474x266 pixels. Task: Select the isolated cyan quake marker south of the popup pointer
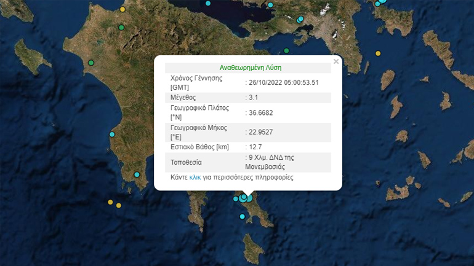coord(242,216)
